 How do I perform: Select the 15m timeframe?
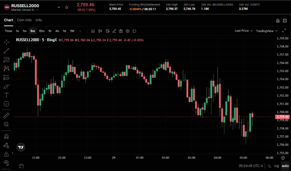point(41,31)
